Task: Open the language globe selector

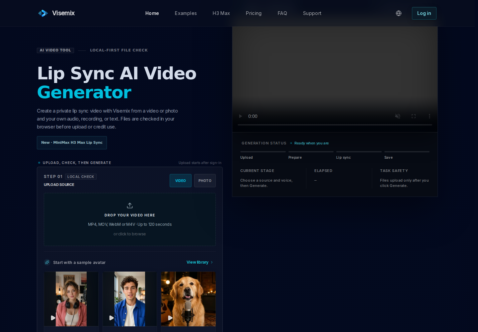Action: click(x=399, y=13)
